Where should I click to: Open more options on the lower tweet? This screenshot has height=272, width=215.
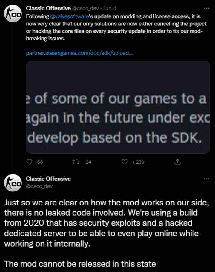(x=206, y=179)
